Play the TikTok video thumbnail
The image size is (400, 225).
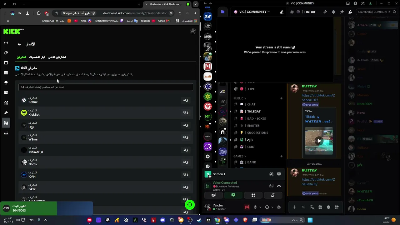pos(319,141)
